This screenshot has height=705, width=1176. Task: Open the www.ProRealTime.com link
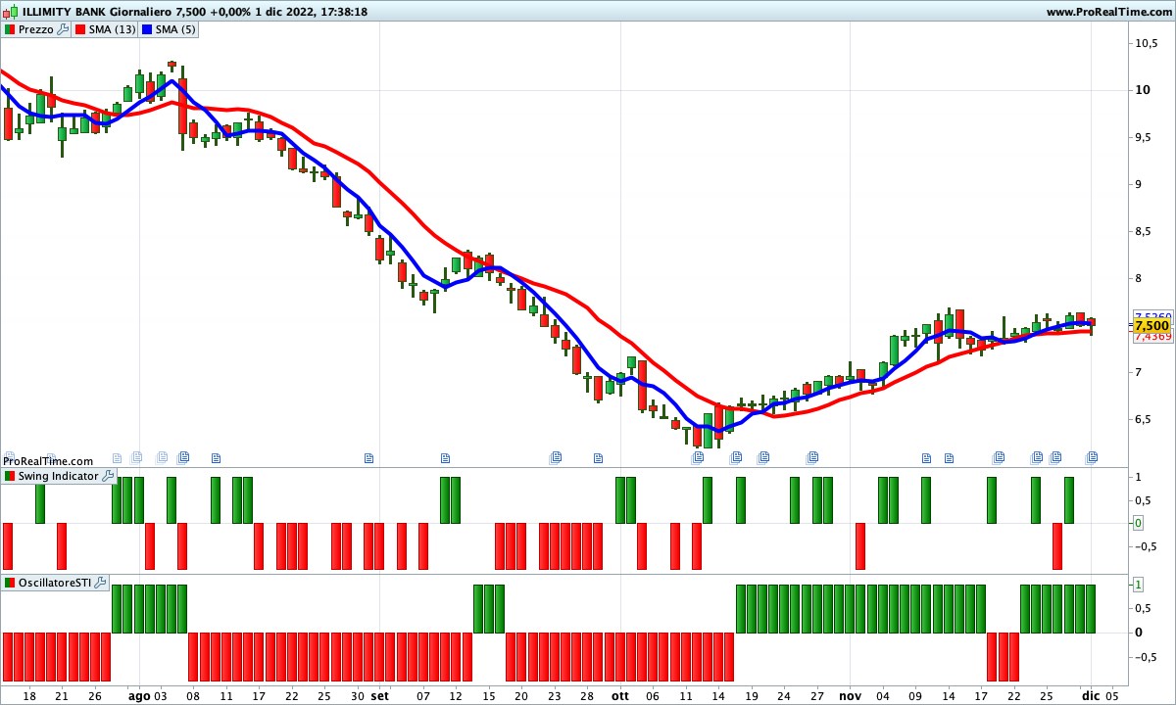[x=1109, y=12]
